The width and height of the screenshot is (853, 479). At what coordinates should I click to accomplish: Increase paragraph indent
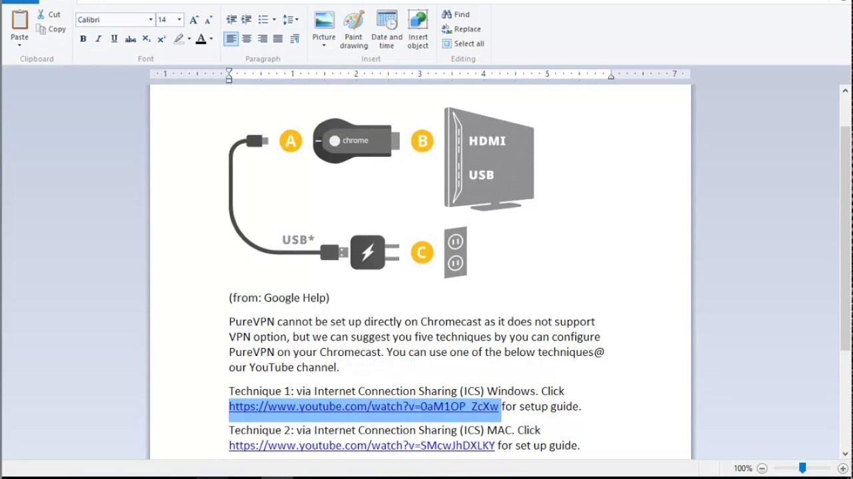pyautogui.click(x=247, y=20)
